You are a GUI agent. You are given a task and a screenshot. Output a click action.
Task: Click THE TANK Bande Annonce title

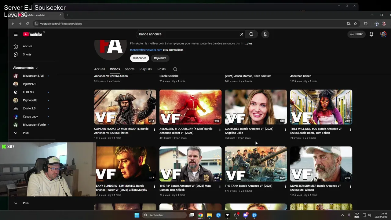[249, 186]
